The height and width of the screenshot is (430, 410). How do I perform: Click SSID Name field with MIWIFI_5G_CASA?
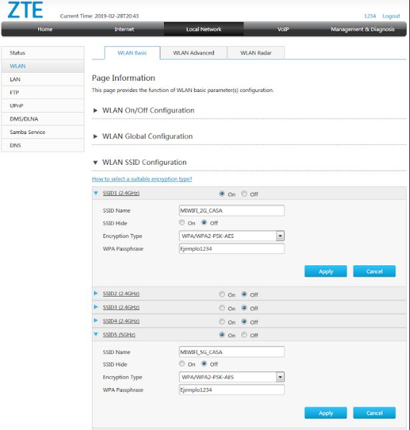click(x=232, y=352)
